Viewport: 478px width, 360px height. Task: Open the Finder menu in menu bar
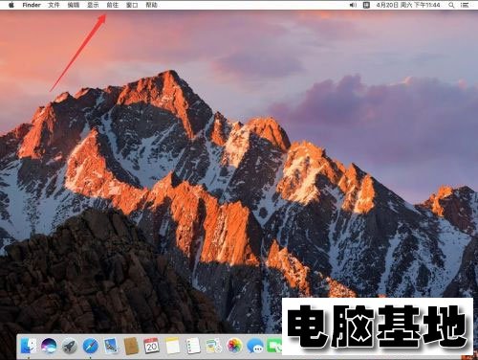click(x=32, y=5)
